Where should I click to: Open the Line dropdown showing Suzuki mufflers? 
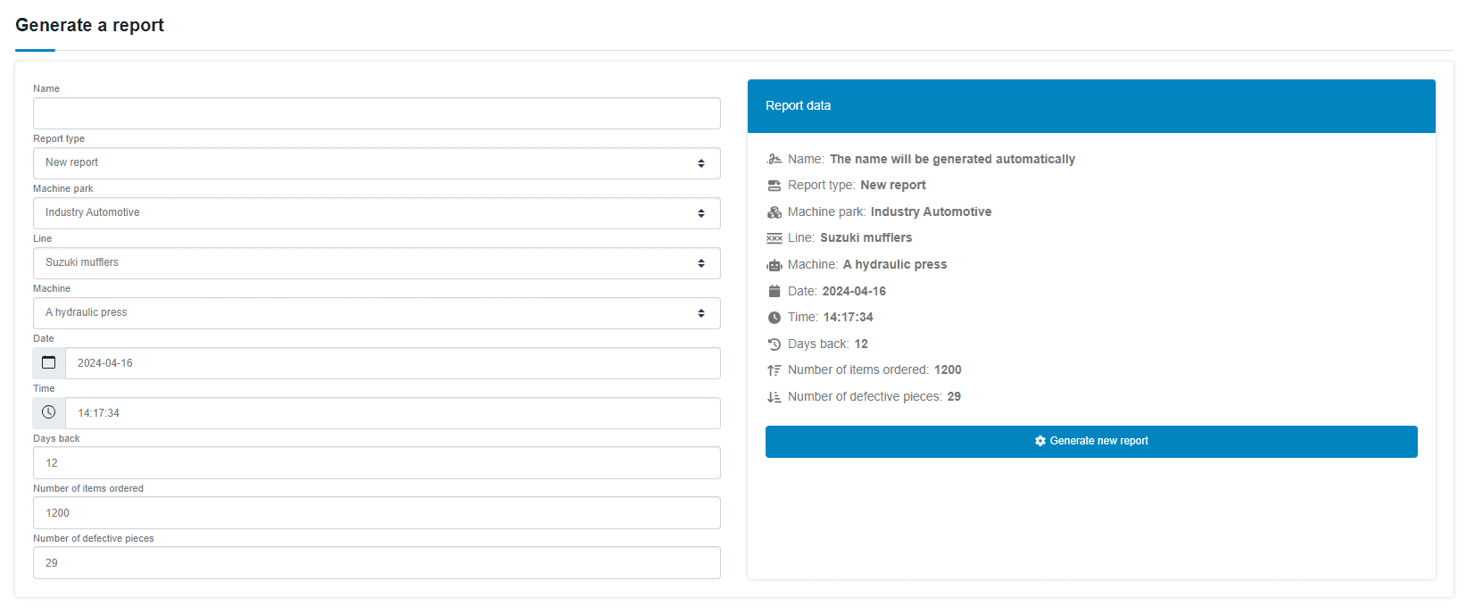(377, 263)
